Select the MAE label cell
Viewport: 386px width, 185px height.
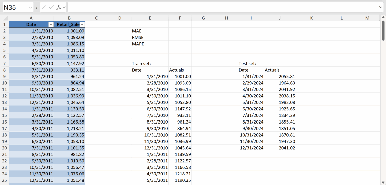(150, 31)
